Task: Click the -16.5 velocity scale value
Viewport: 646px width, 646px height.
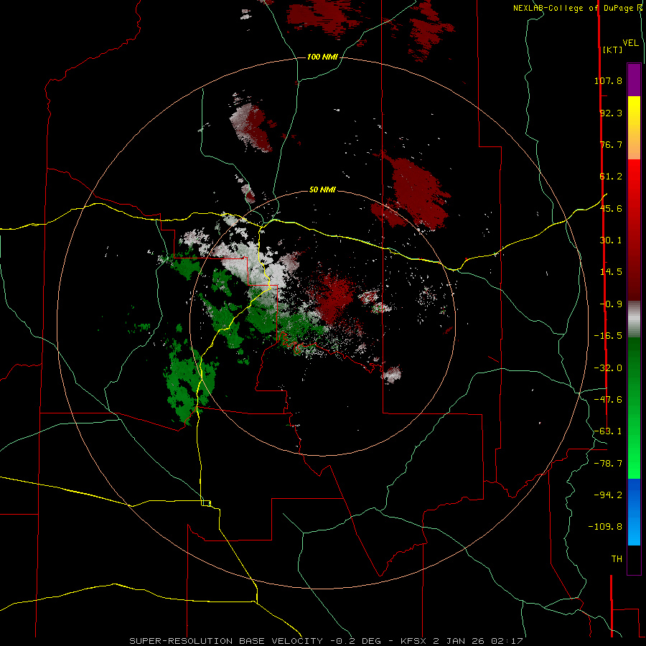Action: tap(608, 336)
